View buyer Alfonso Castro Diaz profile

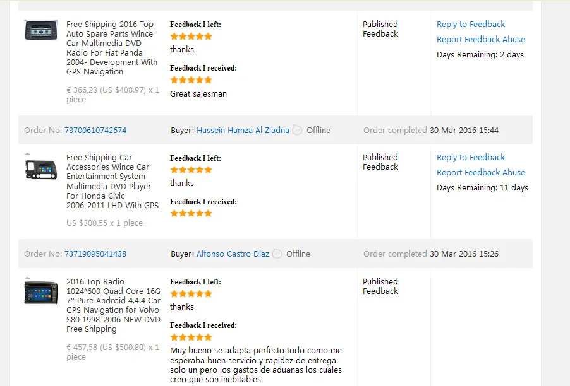[233, 254]
